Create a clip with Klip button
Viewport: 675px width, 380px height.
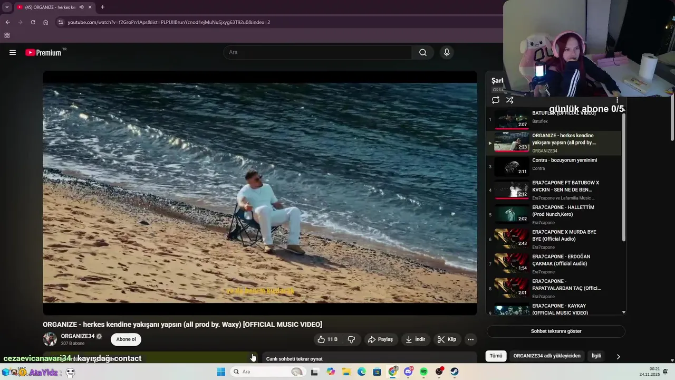(447, 339)
